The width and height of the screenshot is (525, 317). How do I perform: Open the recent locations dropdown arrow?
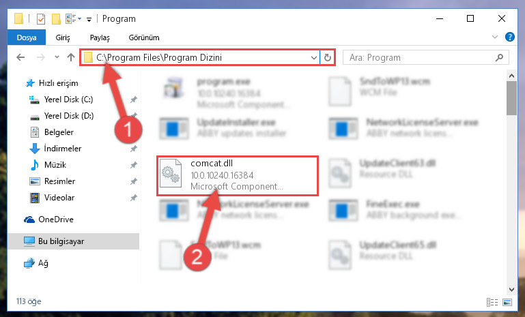point(57,57)
